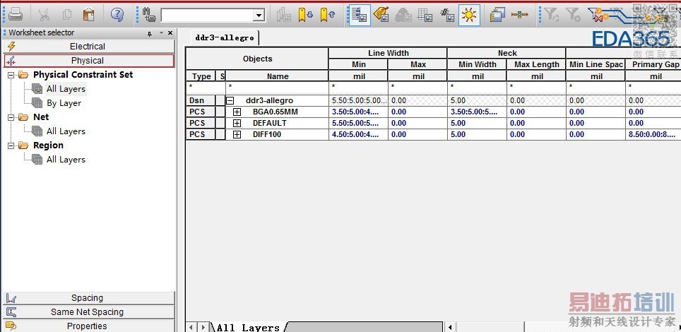Click the Name filter cell with asterisk
The width and height of the screenshot is (681, 332).
pyautogui.click(x=277, y=88)
